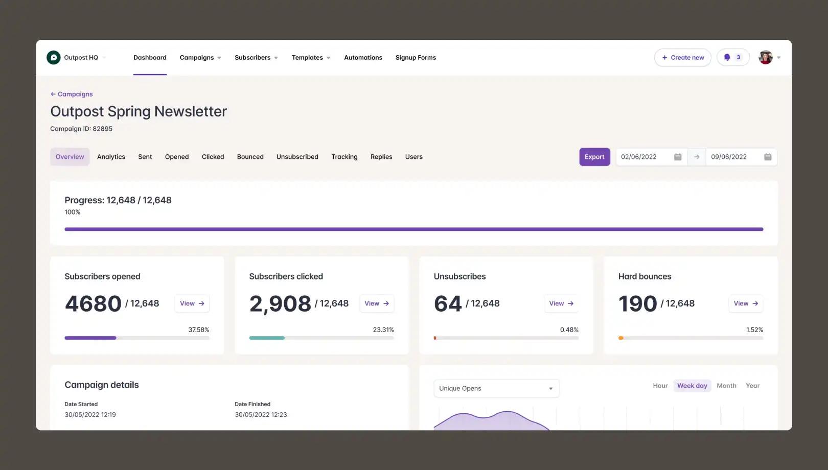This screenshot has height=470, width=828.
Task: Click the Unique Opens area chart
Action: (492, 421)
